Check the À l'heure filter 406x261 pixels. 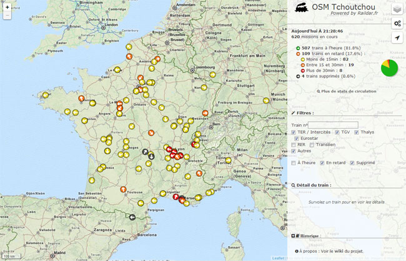coord(294,163)
